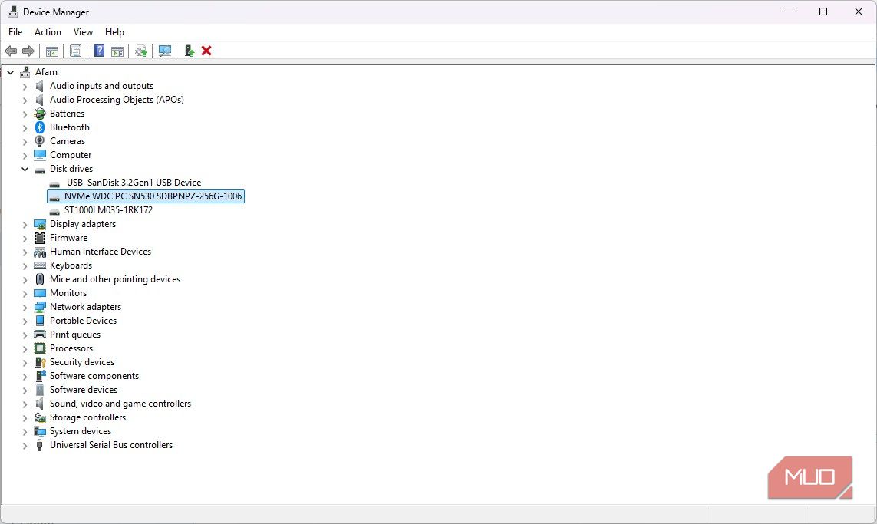Expand Audio inputs and outputs
The height and width of the screenshot is (524, 877).
click(x=25, y=86)
